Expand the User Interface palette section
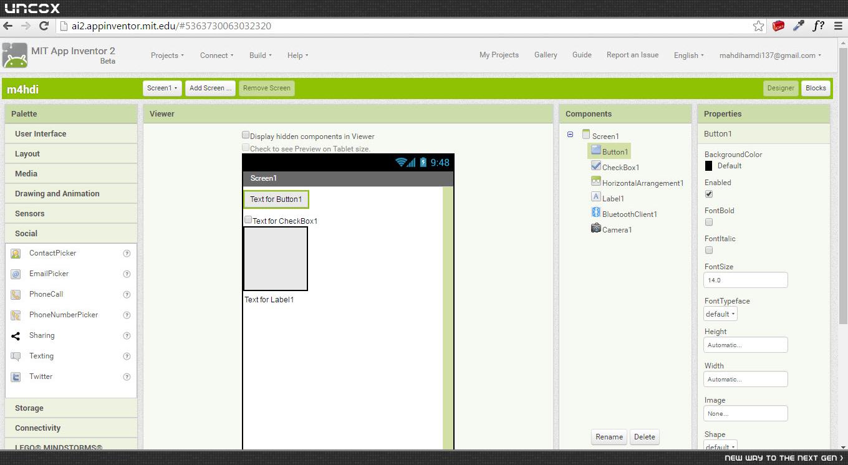This screenshot has height=465, width=848. pos(71,134)
